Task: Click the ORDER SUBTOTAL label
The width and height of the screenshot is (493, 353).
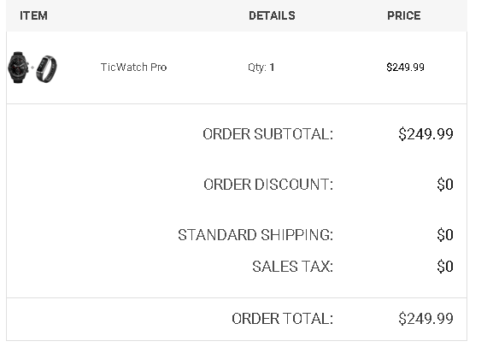Action: 268,134
